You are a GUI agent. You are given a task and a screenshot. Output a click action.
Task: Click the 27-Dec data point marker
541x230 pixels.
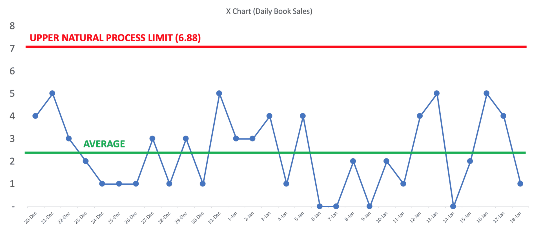[x=152, y=138]
